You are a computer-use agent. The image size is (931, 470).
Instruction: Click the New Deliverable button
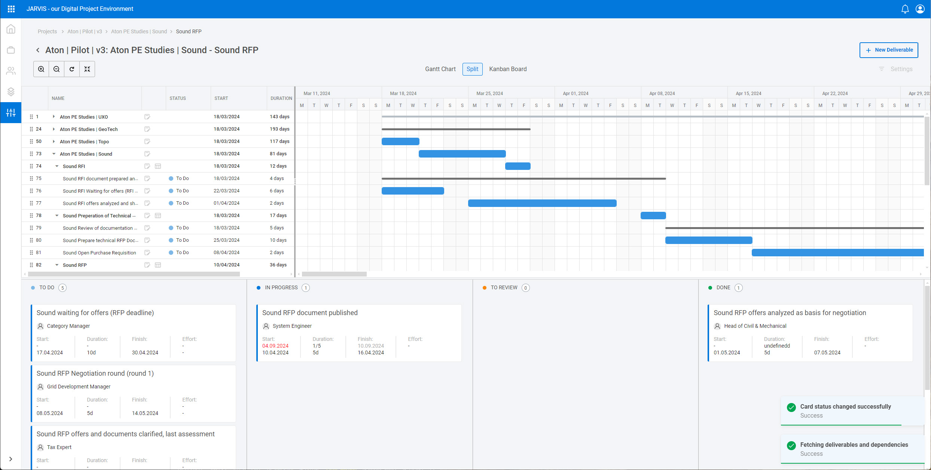889,50
